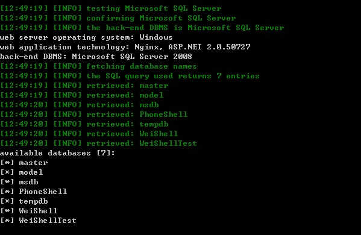This screenshot has width=361, height=235.
Task: Click the 'testing Microsoft SQL Server' log line
Action: [111, 8]
